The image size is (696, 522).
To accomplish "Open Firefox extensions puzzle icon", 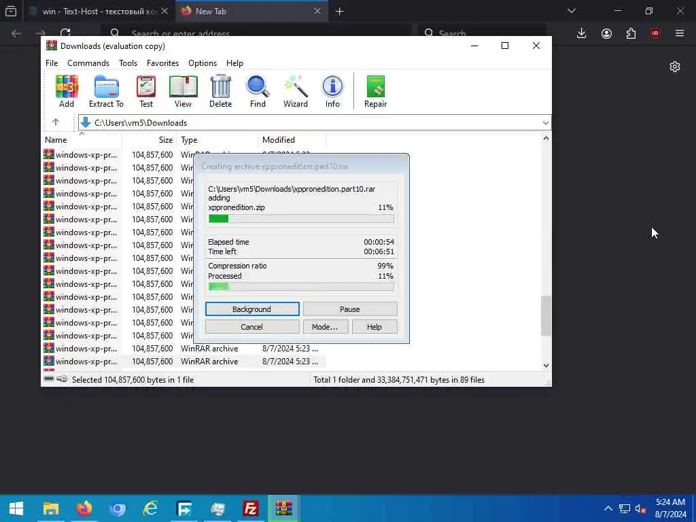I will coord(631,33).
